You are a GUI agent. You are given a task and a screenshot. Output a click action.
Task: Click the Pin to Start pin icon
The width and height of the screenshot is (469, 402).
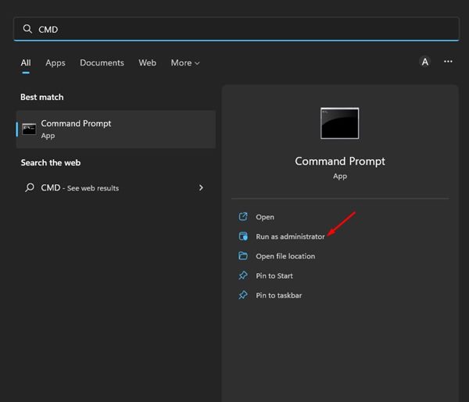click(242, 276)
